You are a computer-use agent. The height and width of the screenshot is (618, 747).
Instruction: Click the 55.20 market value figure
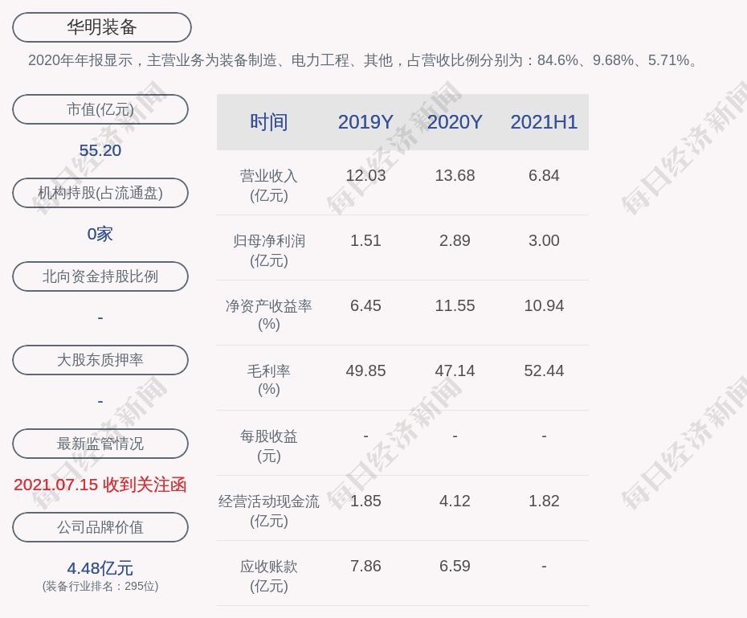(x=100, y=150)
